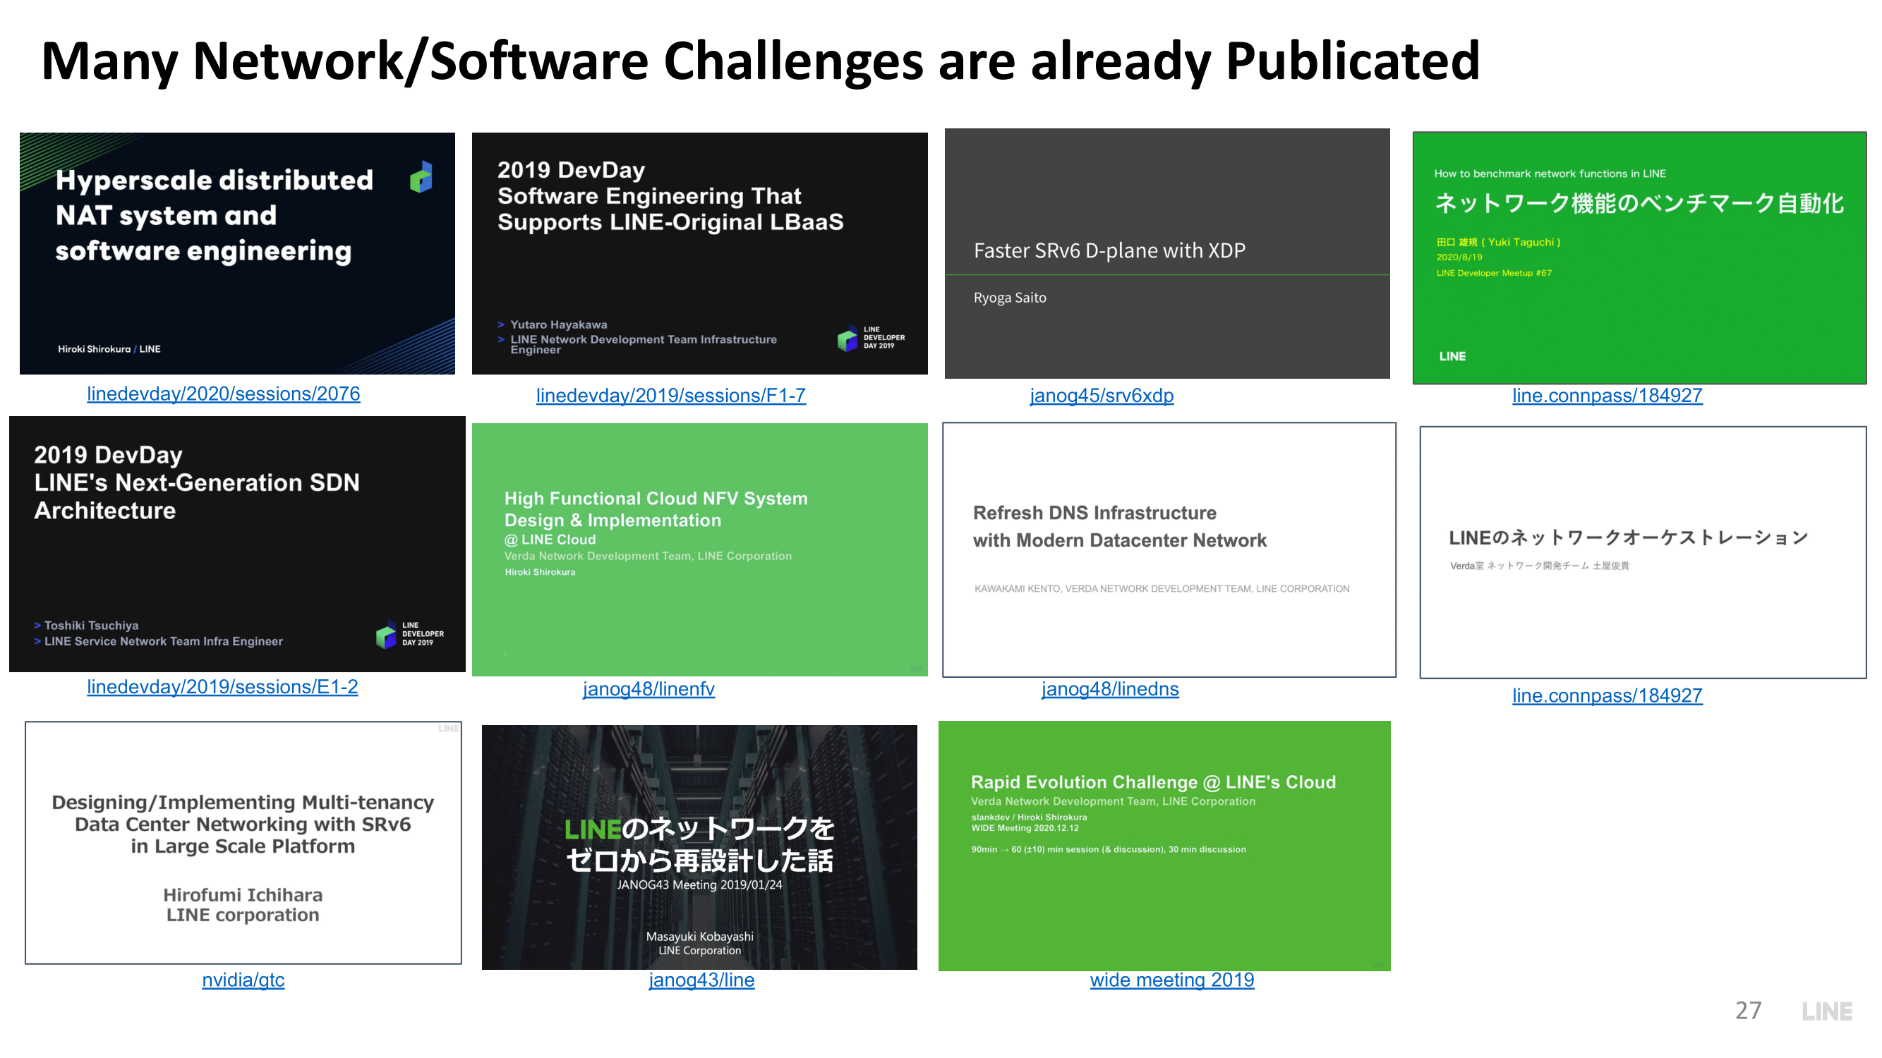Select the Multi-tenancy Data Center Networking SRv6 thumbnail
Viewport: 1882px width, 1058px height.
click(243, 843)
